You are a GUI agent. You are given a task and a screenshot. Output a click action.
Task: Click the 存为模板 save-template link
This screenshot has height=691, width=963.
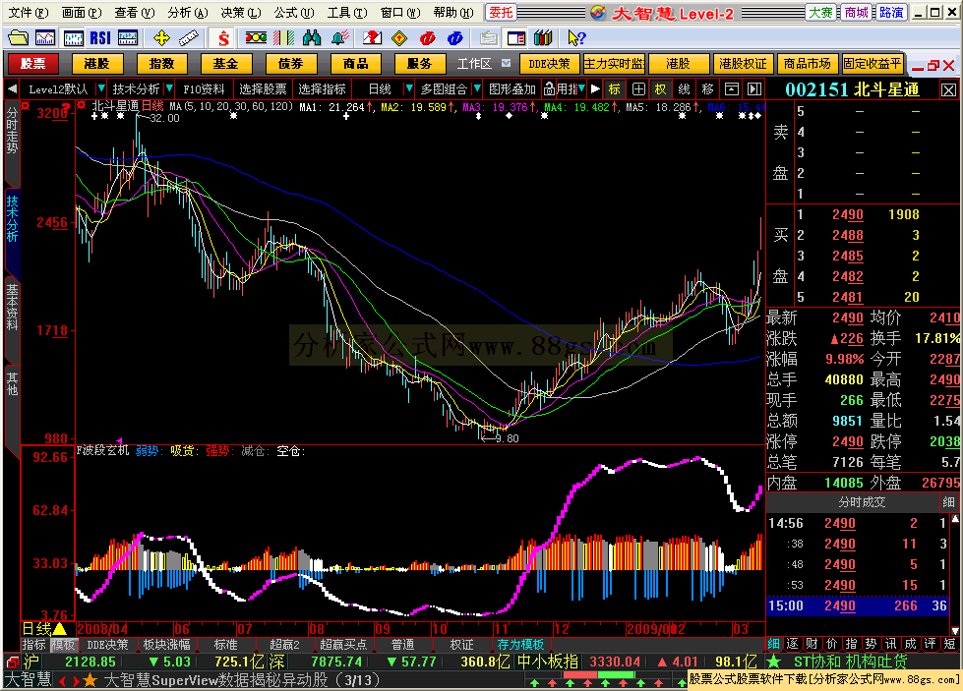pos(520,645)
